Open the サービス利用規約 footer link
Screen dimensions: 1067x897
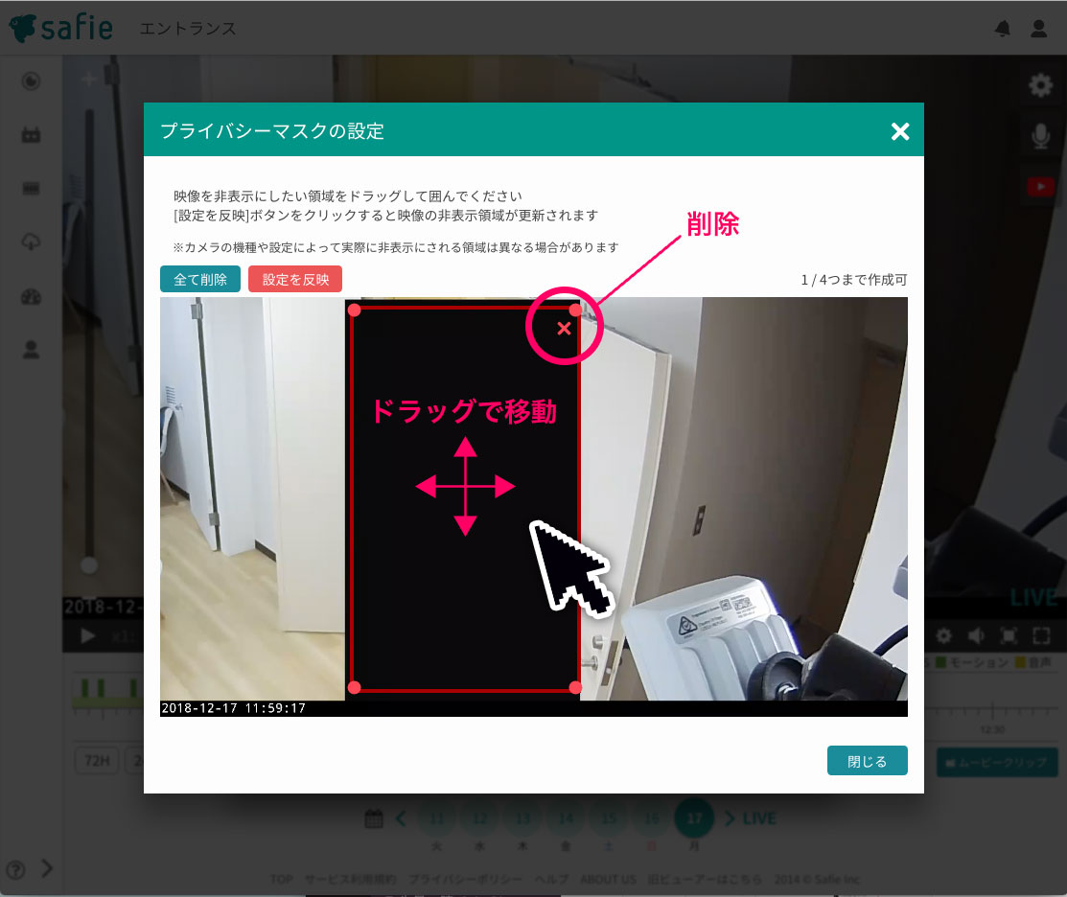(351, 880)
